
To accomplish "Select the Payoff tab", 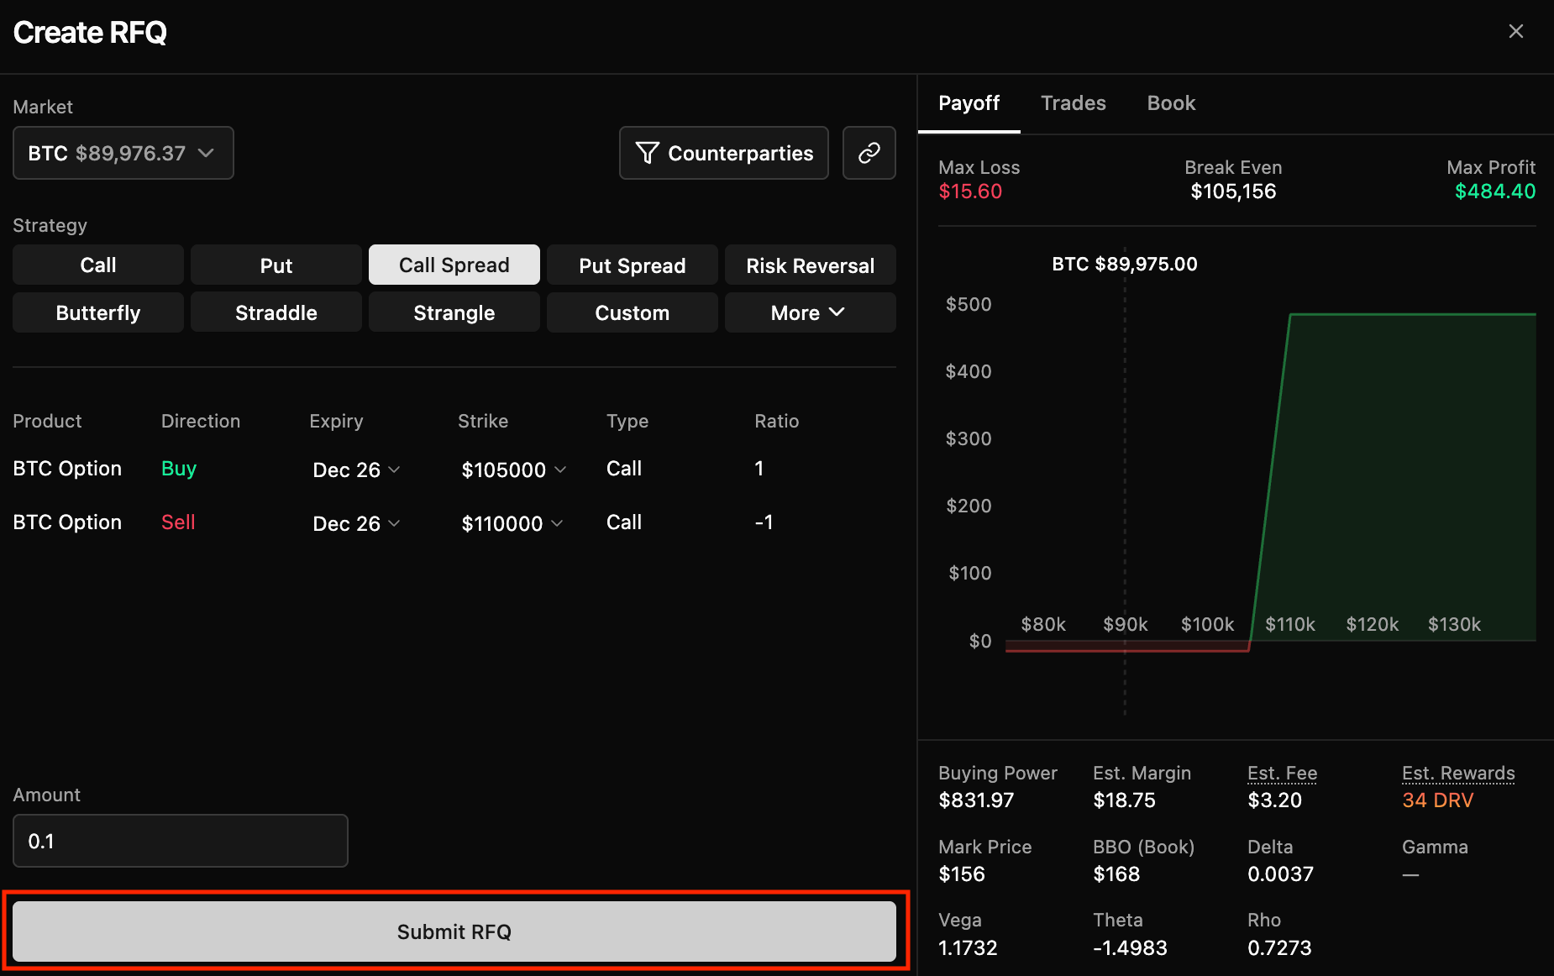I will click(969, 103).
